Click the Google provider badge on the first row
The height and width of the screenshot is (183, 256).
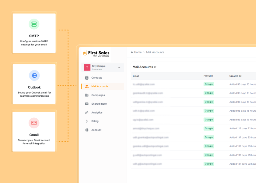tap(209, 84)
